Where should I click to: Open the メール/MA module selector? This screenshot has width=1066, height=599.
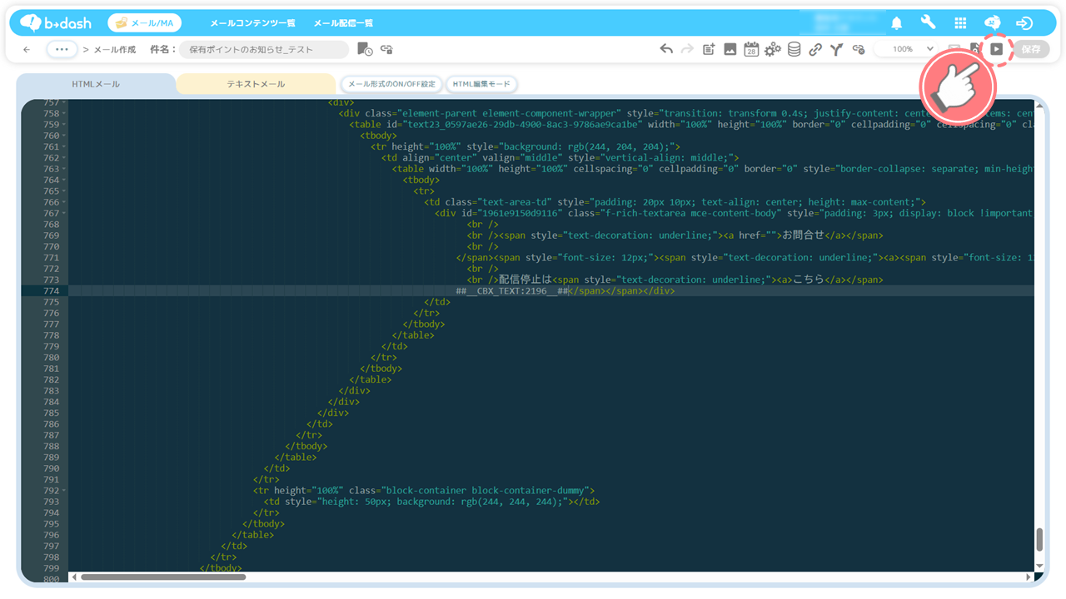pyautogui.click(x=145, y=23)
